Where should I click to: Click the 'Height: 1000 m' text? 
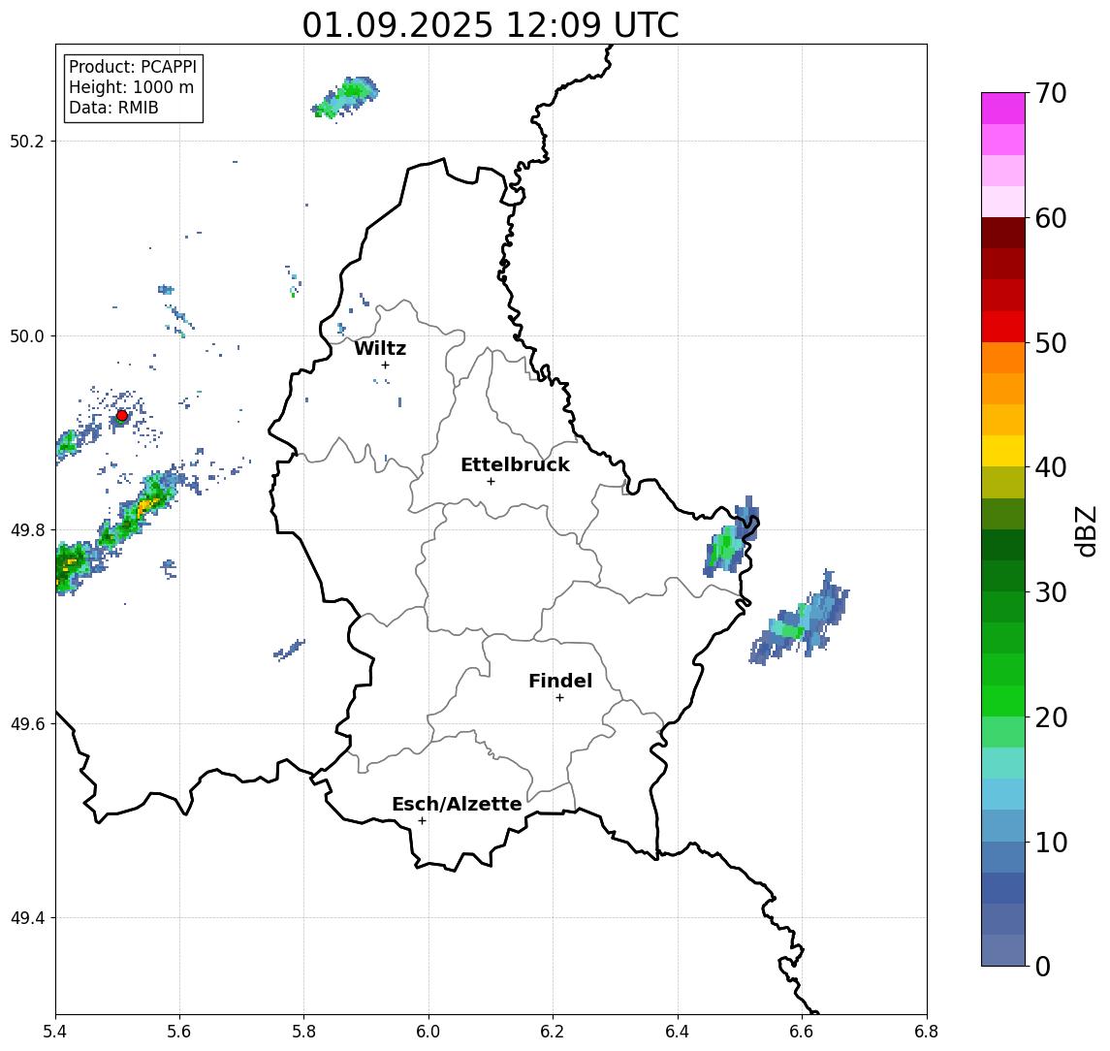click(131, 87)
